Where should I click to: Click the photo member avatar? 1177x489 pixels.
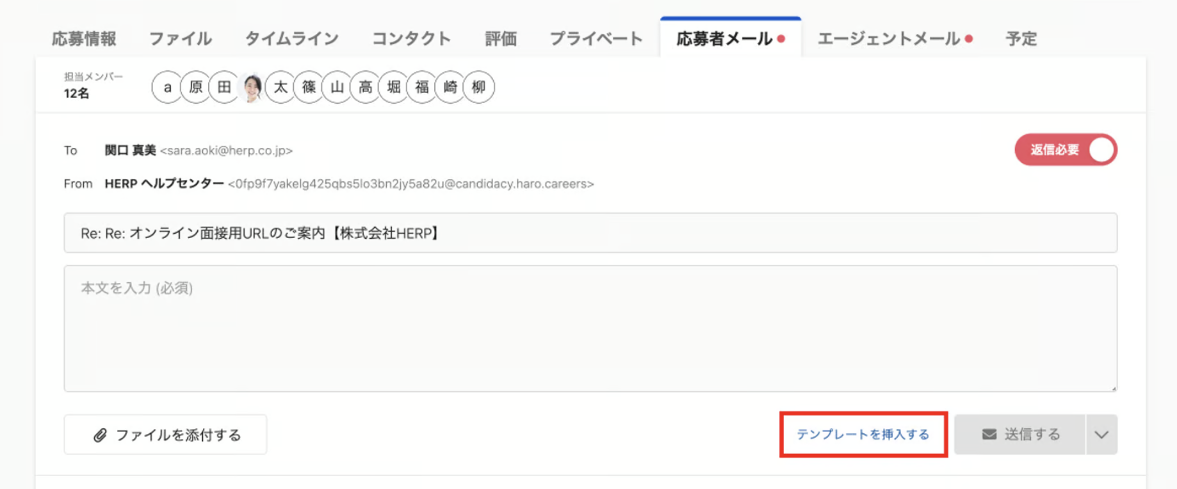(252, 87)
